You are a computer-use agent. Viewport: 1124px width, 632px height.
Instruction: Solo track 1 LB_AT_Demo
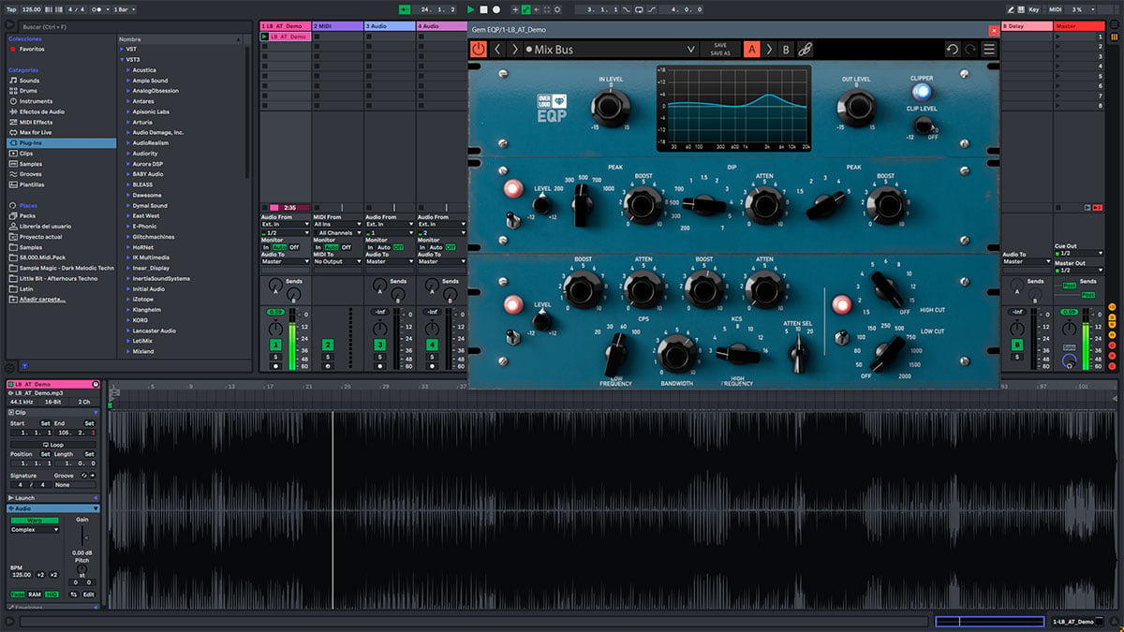tap(275, 357)
